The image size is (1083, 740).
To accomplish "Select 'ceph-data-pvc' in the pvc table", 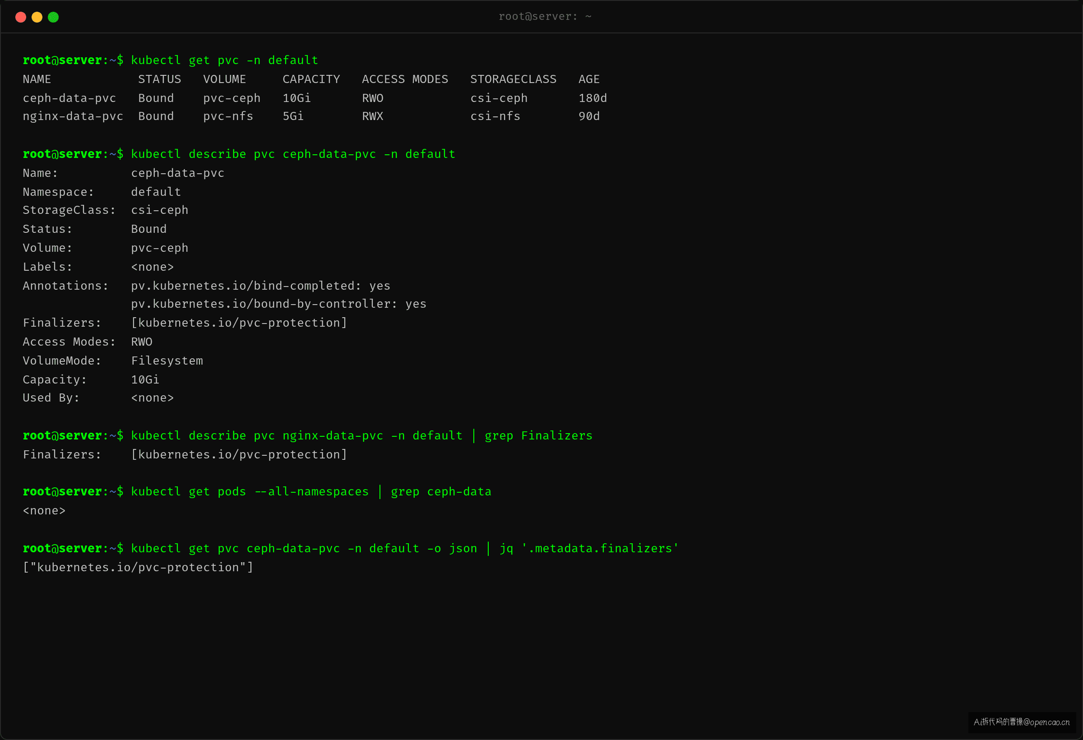I will pyautogui.click(x=69, y=98).
